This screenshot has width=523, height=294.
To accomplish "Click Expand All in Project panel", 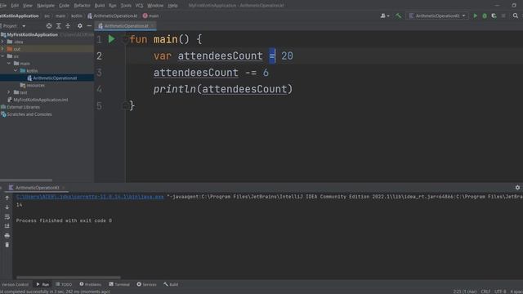I will tap(58, 25).
